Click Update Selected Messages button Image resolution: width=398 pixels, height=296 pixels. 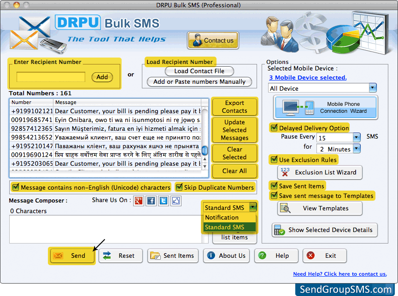[234, 130]
